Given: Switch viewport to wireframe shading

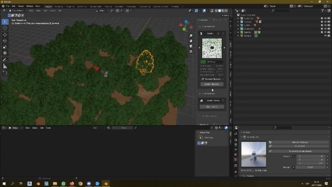Looking at the screenshot, I should click(216, 10).
